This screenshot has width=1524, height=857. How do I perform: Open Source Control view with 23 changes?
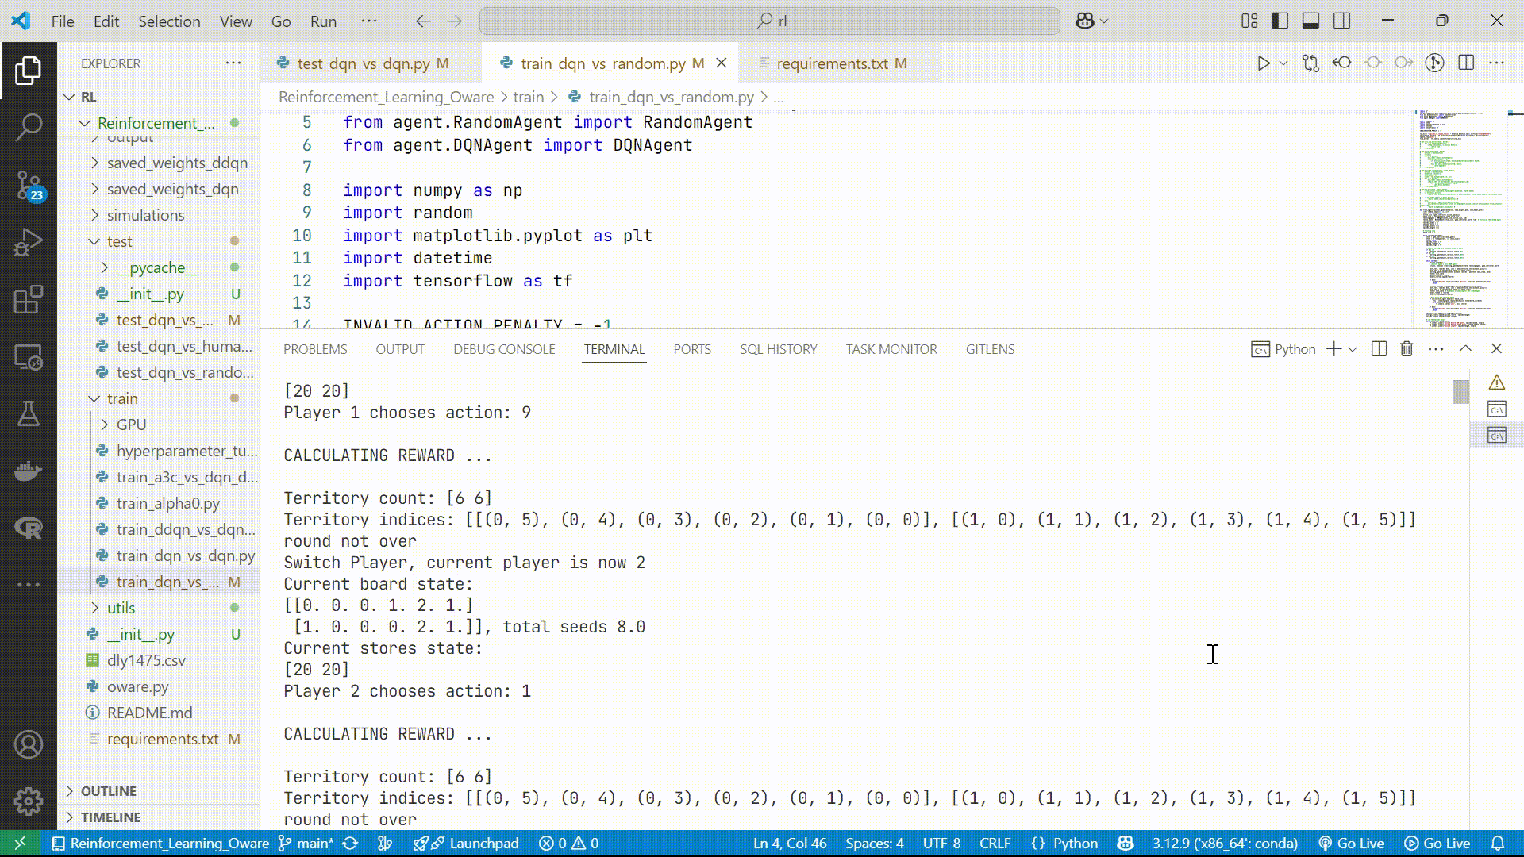(x=29, y=185)
